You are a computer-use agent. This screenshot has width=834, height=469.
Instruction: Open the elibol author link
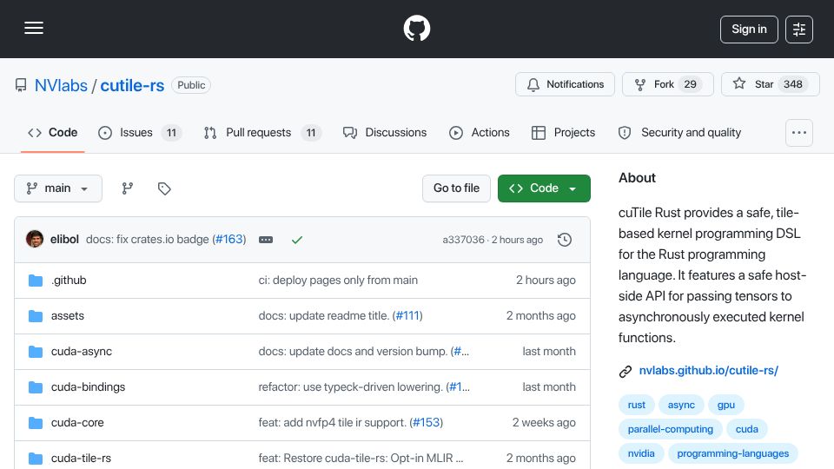coord(64,240)
